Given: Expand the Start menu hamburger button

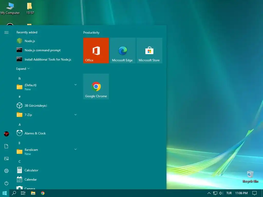Looking at the screenshot, I should [x=6, y=32].
